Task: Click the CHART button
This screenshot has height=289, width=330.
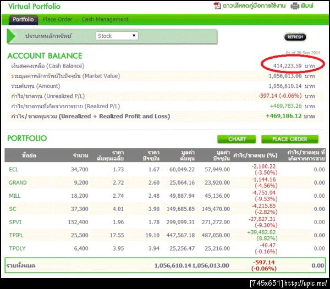Action: click(x=237, y=139)
